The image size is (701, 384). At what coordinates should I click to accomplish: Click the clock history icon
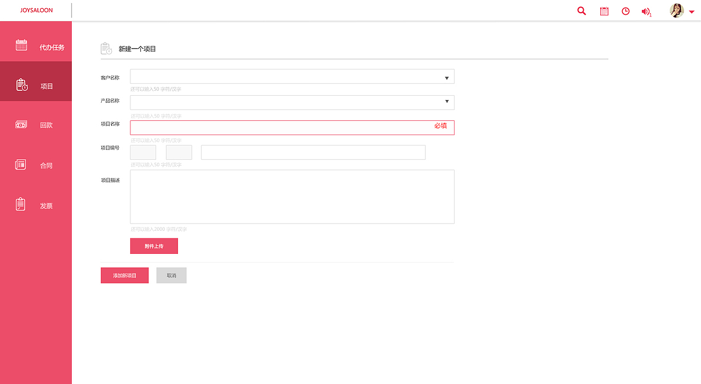point(625,11)
